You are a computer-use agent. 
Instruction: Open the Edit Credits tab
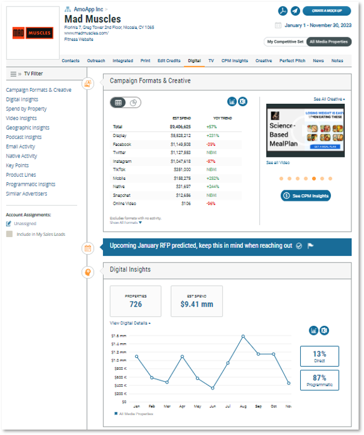[x=169, y=61]
